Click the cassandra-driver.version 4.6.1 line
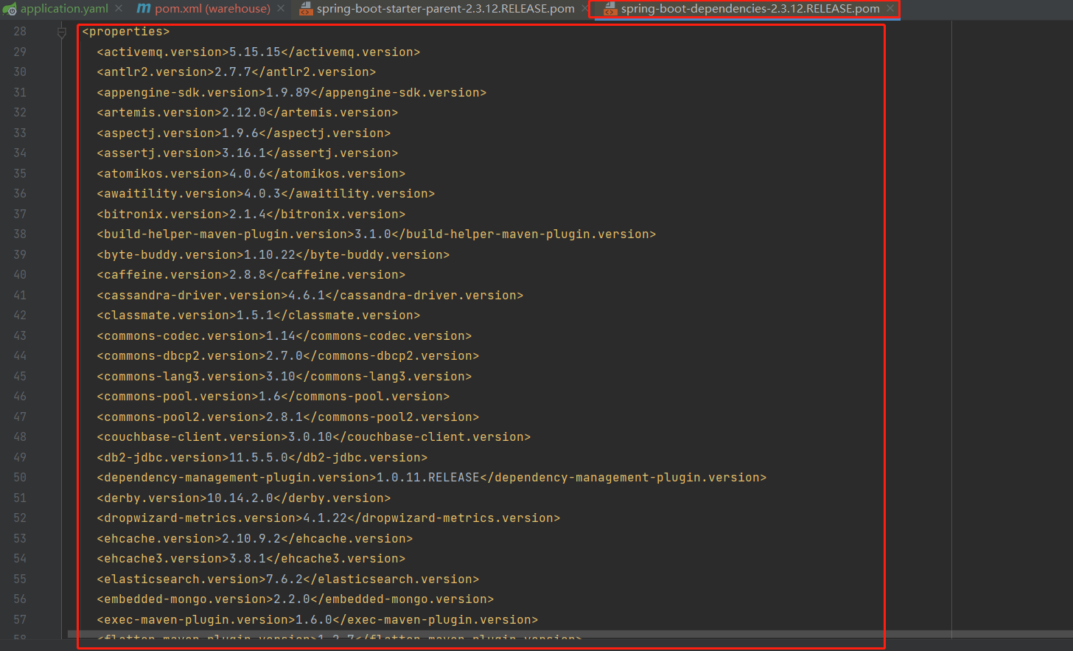1073x651 pixels. (x=310, y=296)
